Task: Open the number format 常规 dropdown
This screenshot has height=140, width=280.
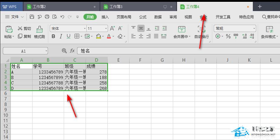Action: point(254,28)
